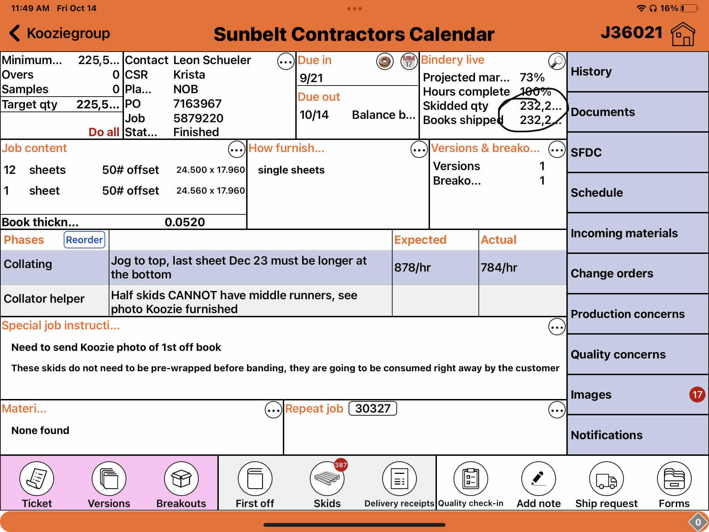Go to home via house icon
The width and height of the screenshot is (709, 532).
[683, 34]
